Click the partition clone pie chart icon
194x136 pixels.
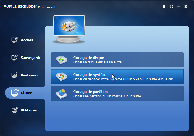pyautogui.click(x=62, y=94)
